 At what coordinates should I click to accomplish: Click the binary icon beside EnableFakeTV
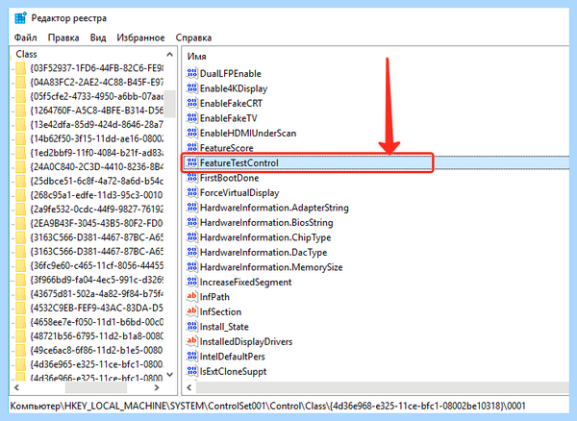click(191, 118)
